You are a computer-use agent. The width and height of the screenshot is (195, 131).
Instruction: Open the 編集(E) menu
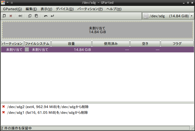(x=31, y=9)
